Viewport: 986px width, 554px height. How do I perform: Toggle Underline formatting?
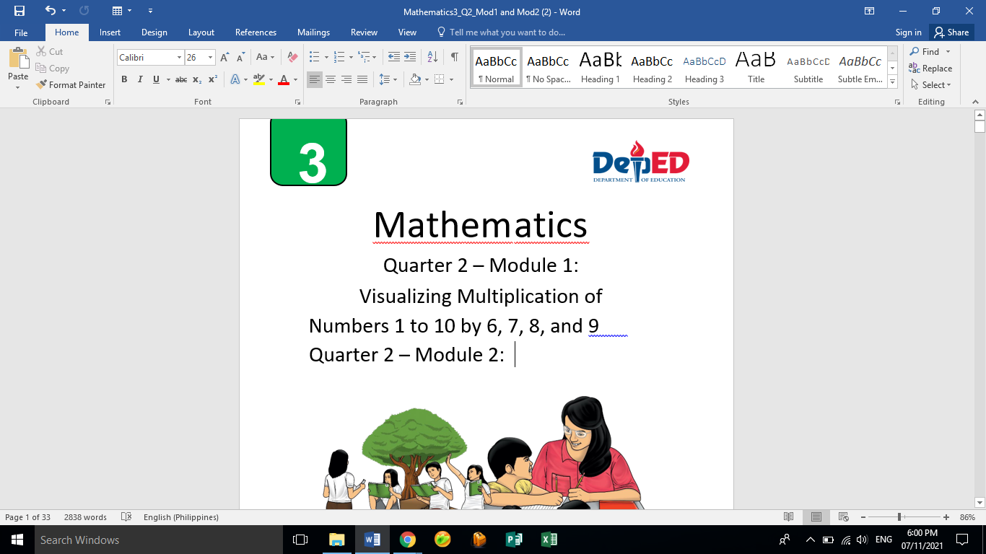(156, 79)
